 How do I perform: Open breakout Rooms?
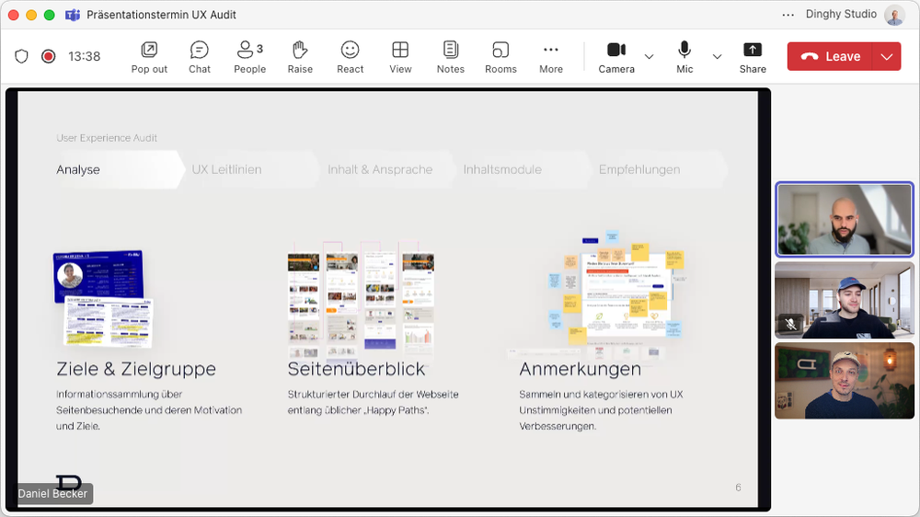click(x=500, y=57)
